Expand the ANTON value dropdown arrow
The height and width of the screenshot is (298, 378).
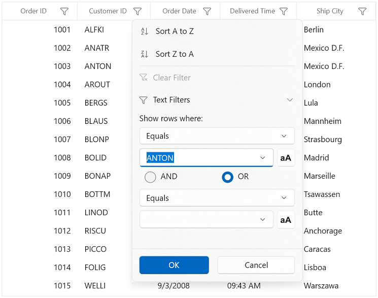pyautogui.click(x=262, y=158)
